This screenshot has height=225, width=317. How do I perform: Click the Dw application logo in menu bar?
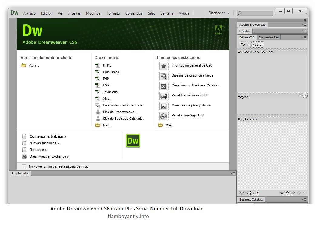click(x=14, y=13)
